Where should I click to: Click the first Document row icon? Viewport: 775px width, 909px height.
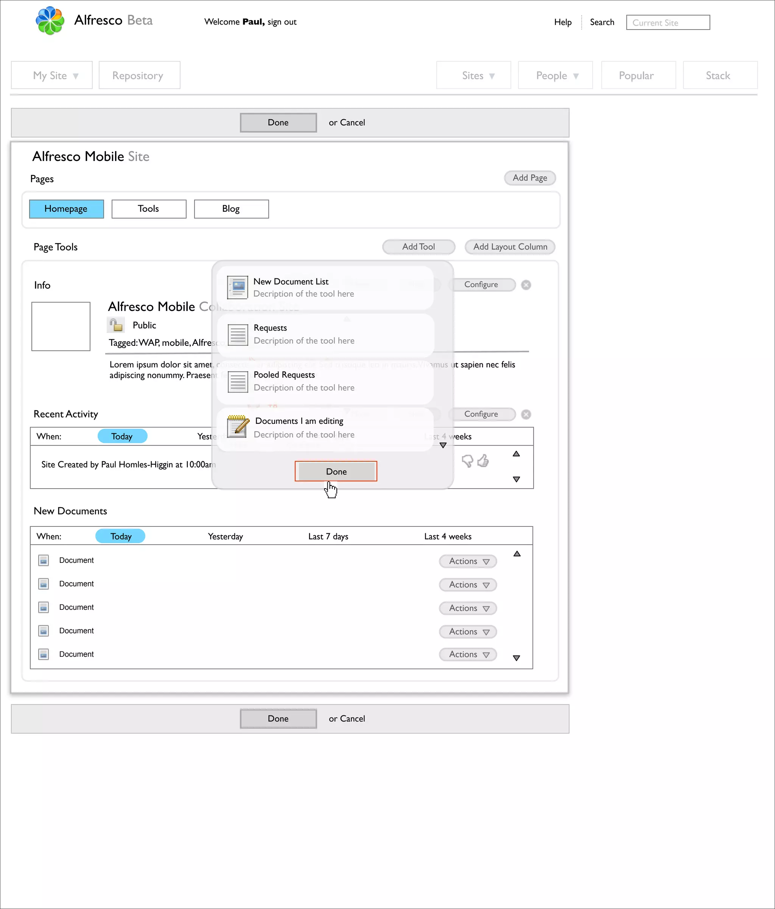(x=44, y=561)
